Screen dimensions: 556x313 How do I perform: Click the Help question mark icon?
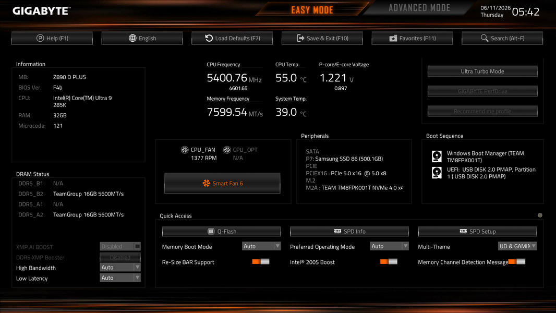pyautogui.click(x=40, y=38)
